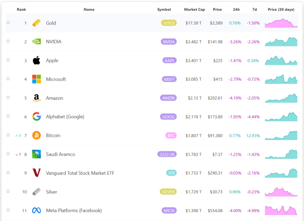Open the Saudi Aramco link
Viewport: 304px width, 221px height.
(x=60, y=154)
